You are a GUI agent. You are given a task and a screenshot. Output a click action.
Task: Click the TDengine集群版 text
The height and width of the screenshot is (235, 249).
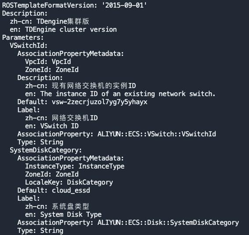click(63, 21)
